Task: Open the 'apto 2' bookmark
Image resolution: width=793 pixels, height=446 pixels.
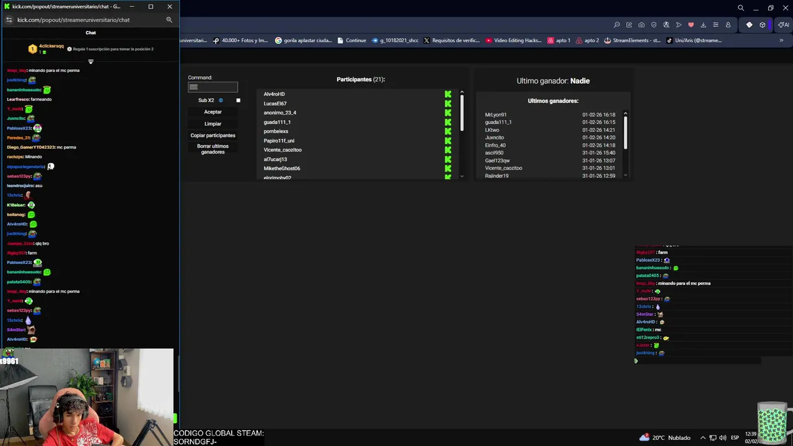Action: [x=587, y=40]
